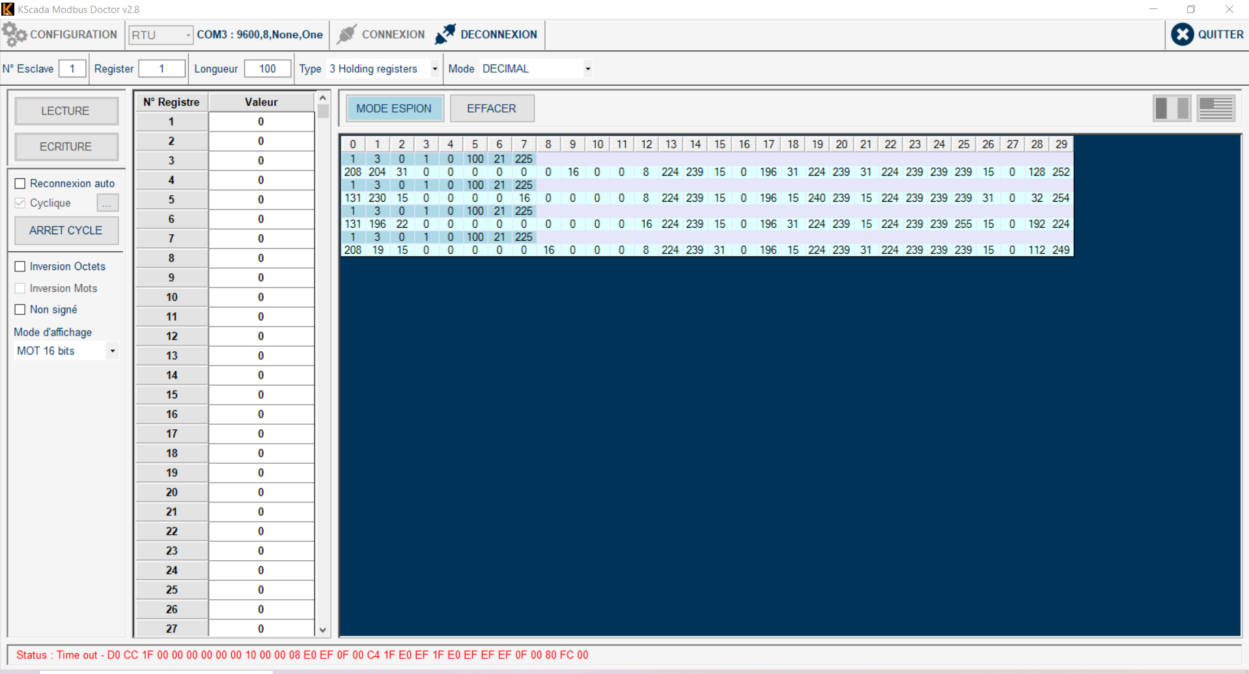The image size is (1249, 674).
Task: Click the Longueur input field
Action: tap(268, 69)
